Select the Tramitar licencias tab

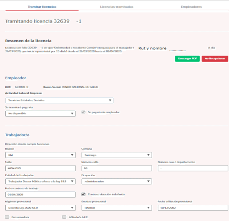click(x=42, y=7)
